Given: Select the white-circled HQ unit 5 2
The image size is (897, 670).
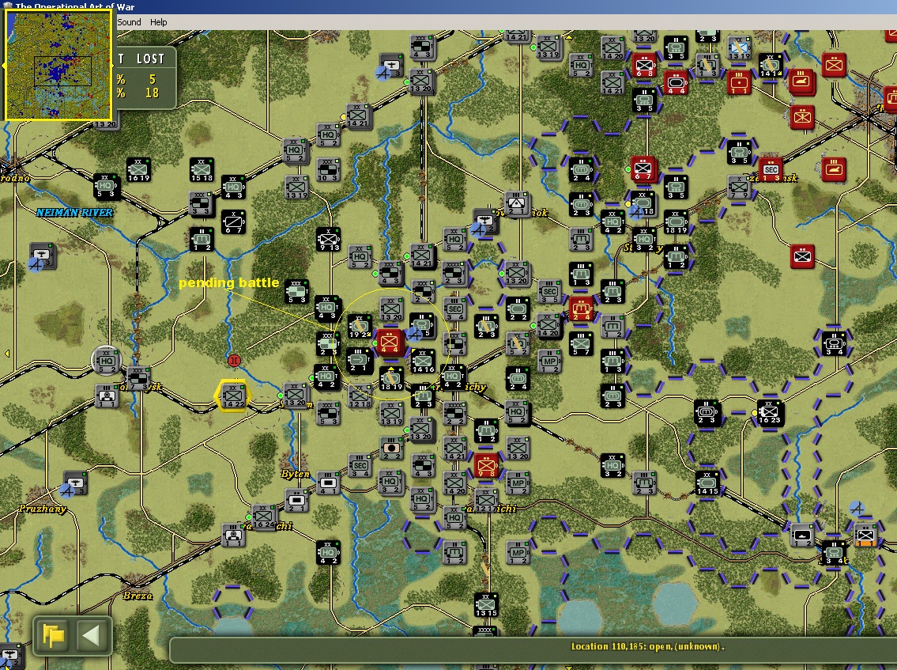Looking at the screenshot, I should click(x=107, y=361).
